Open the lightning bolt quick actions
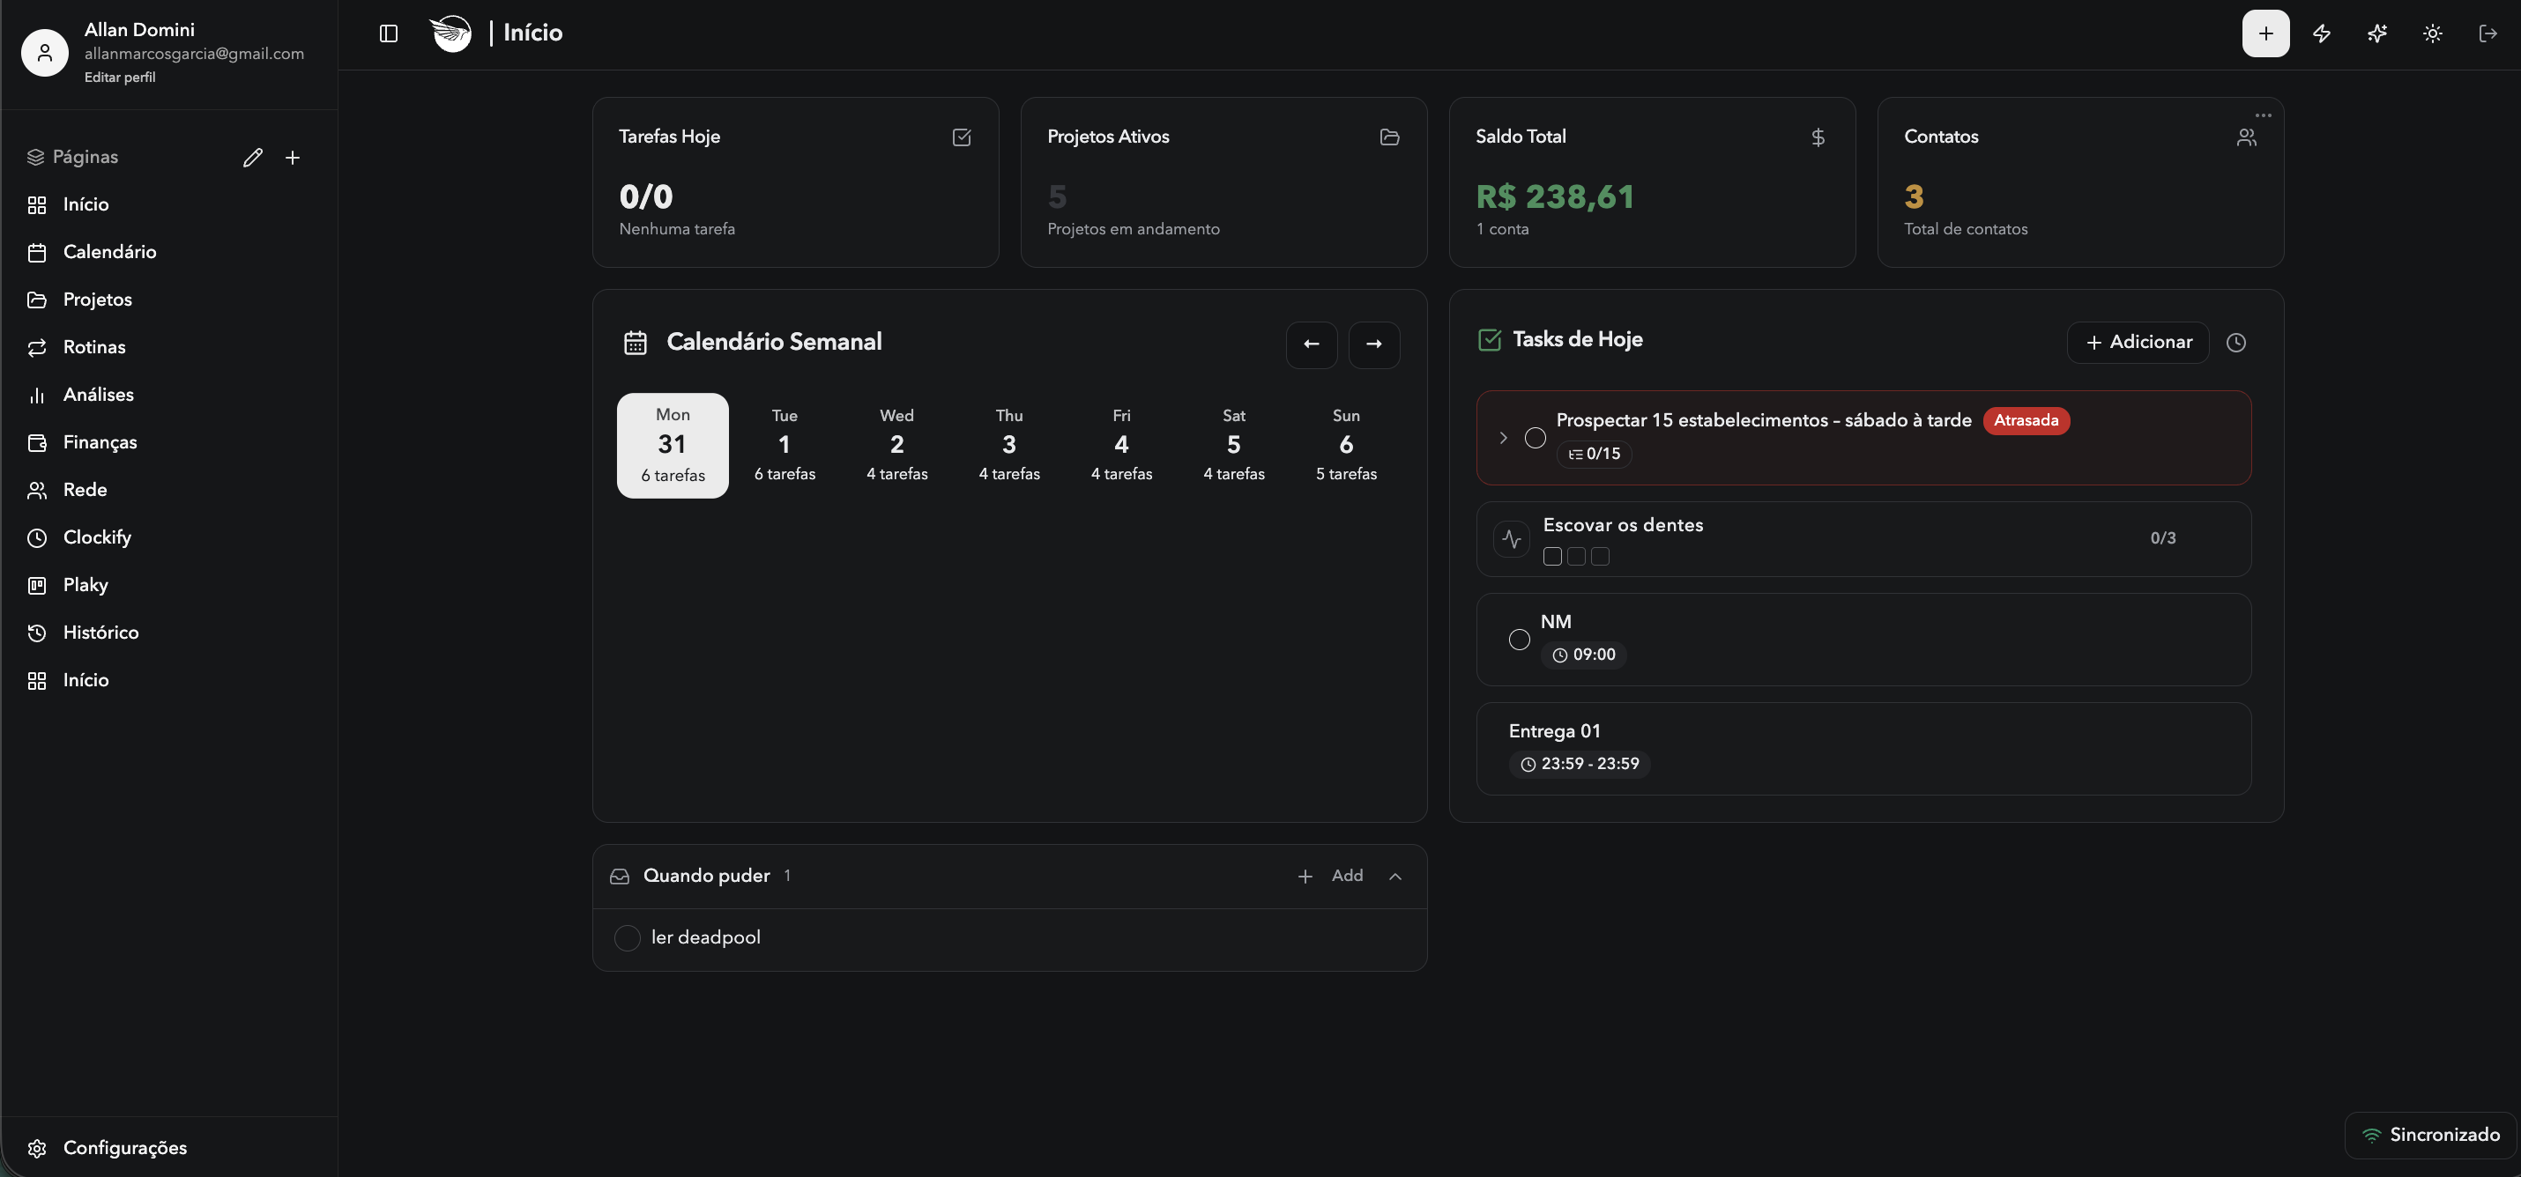The height and width of the screenshot is (1177, 2521). [x=2322, y=33]
